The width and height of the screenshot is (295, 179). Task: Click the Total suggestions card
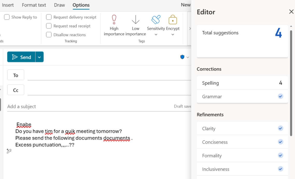pyautogui.click(x=242, y=41)
